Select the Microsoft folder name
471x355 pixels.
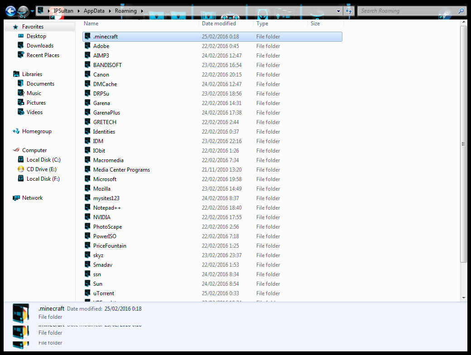point(105,179)
